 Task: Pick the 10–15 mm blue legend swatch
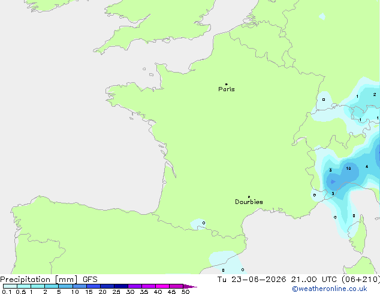tap(79, 286)
